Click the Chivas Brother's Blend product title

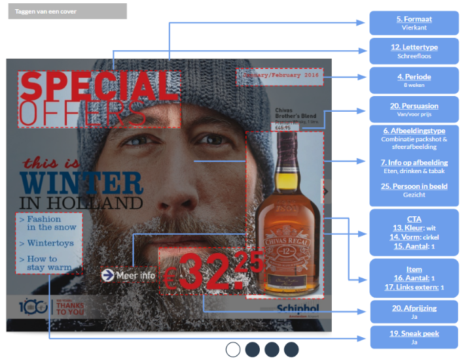pyautogui.click(x=295, y=113)
